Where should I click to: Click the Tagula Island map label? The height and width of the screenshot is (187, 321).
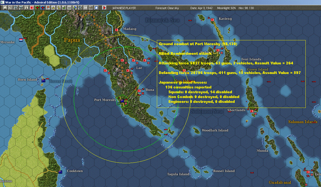[x=178, y=174]
